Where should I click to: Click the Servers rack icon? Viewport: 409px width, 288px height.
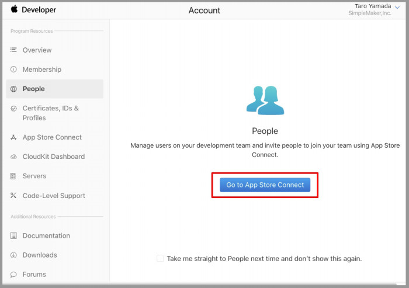click(x=13, y=176)
